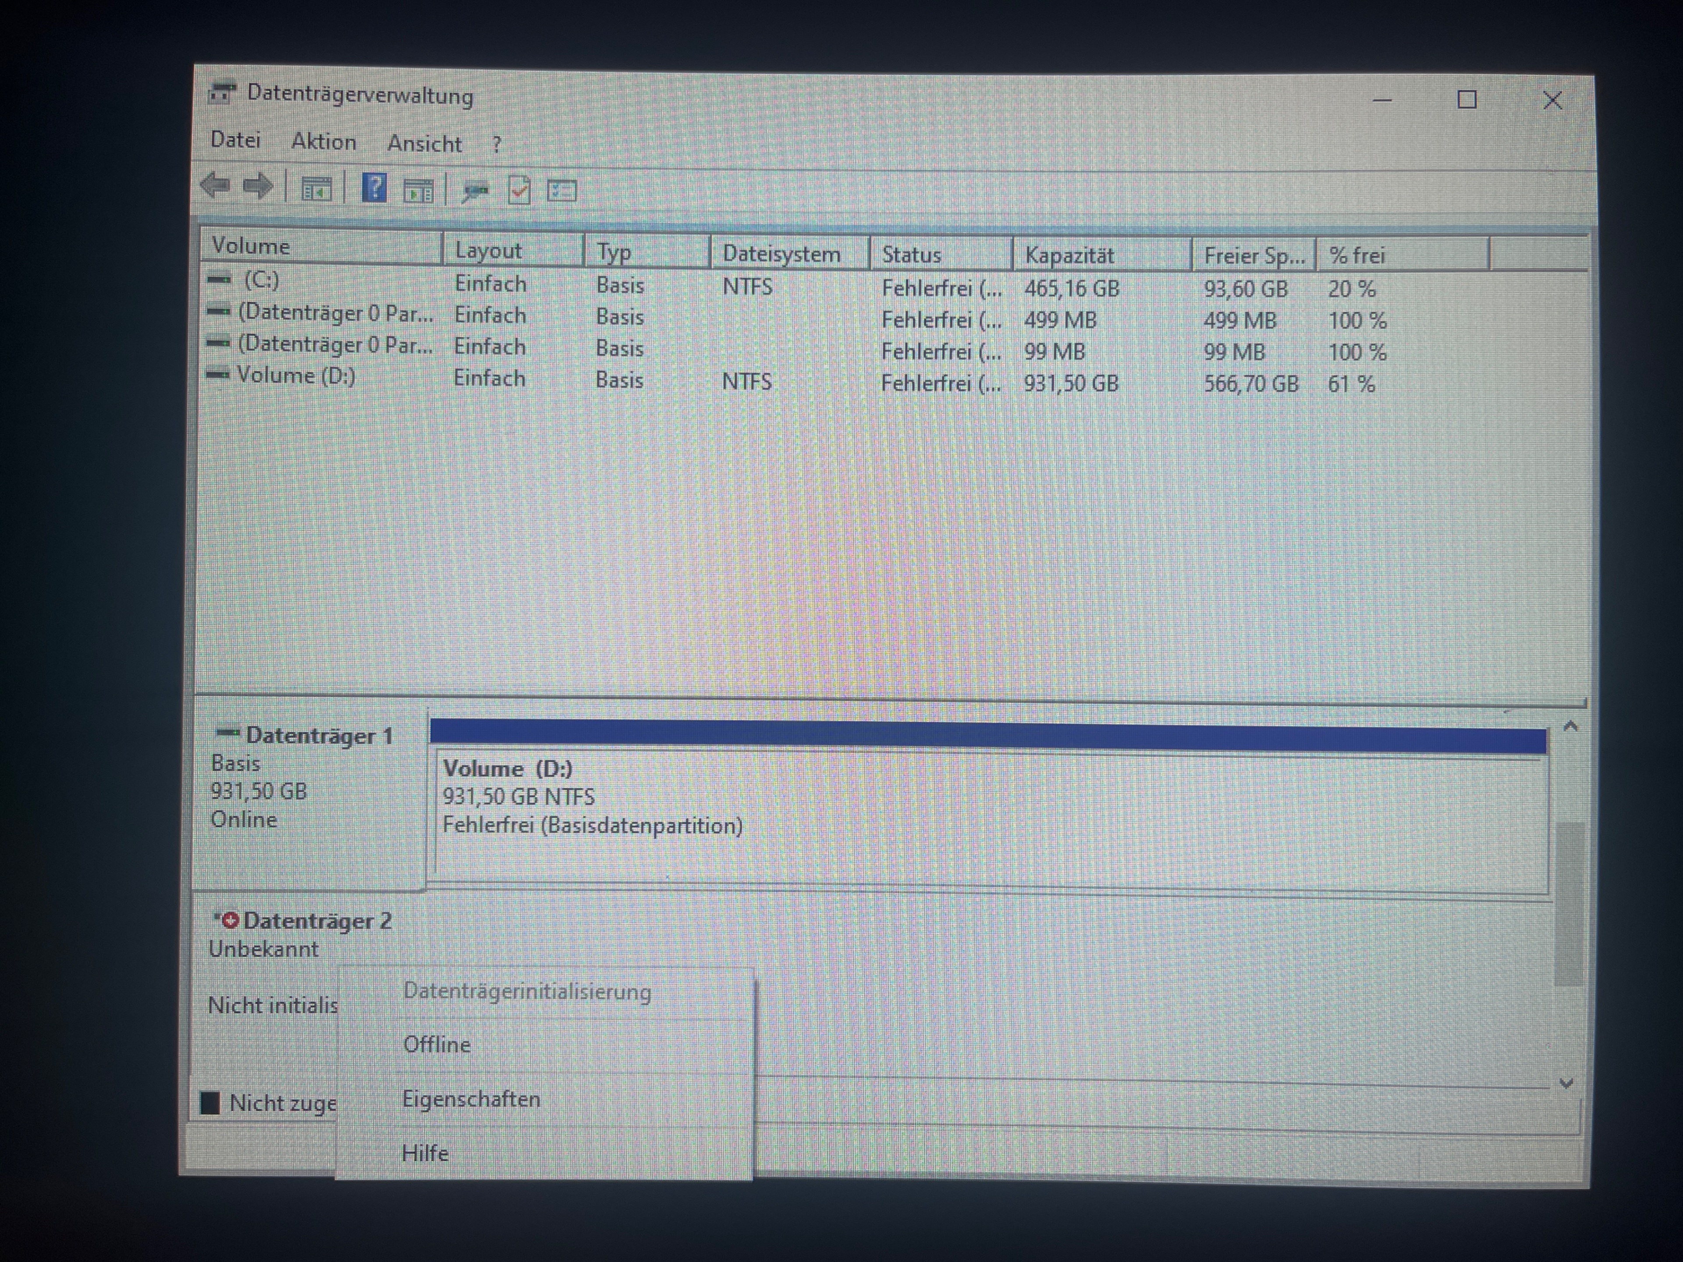Open Eigenschaften from the context menu

point(471,1099)
